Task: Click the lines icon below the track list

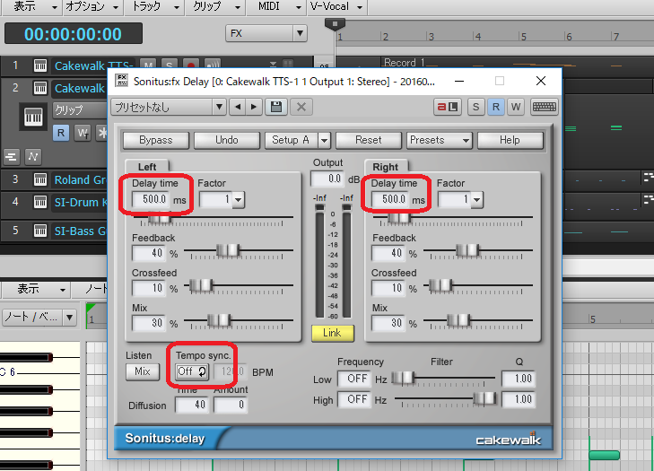Action: 12,157
